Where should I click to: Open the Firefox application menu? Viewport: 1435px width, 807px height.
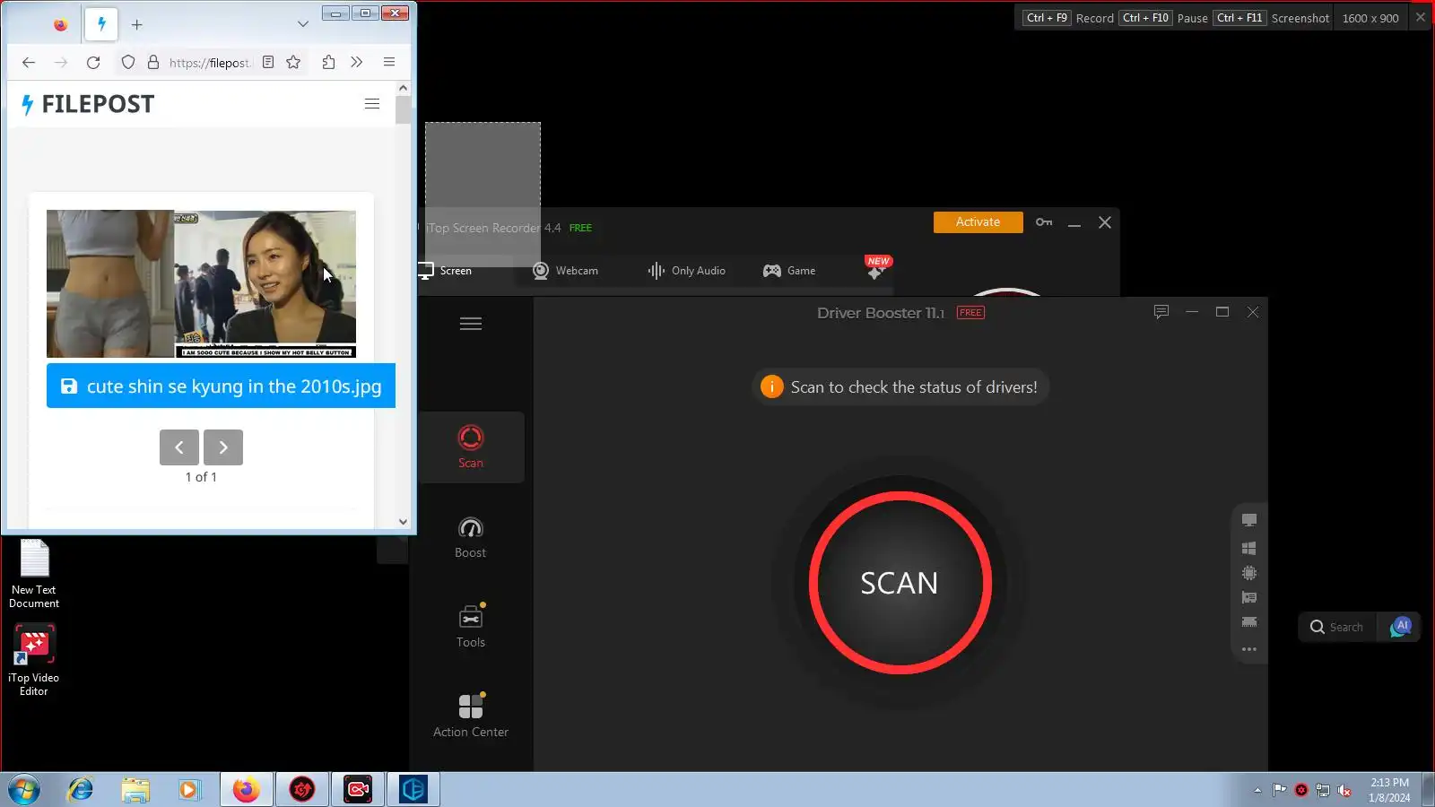point(389,62)
